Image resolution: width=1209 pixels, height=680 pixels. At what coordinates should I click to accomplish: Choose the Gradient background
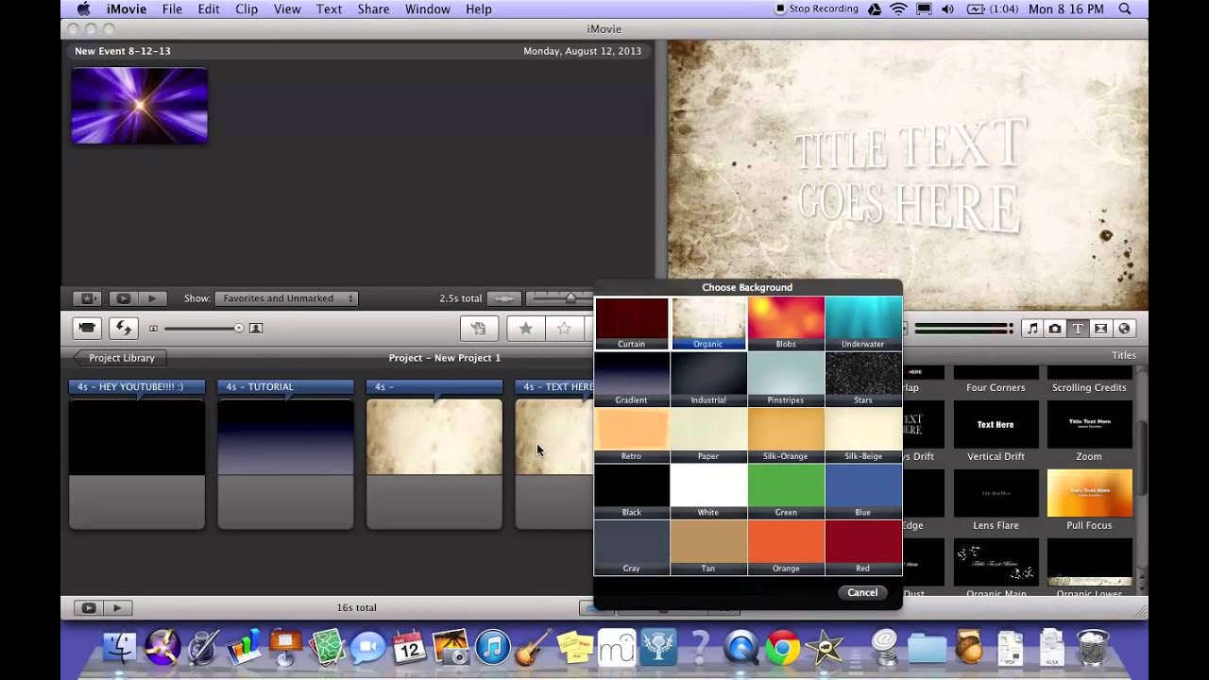tap(632, 380)
